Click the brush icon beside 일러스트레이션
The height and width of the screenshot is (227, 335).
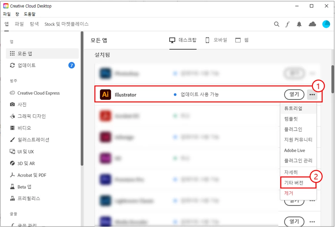coord(12,140)
